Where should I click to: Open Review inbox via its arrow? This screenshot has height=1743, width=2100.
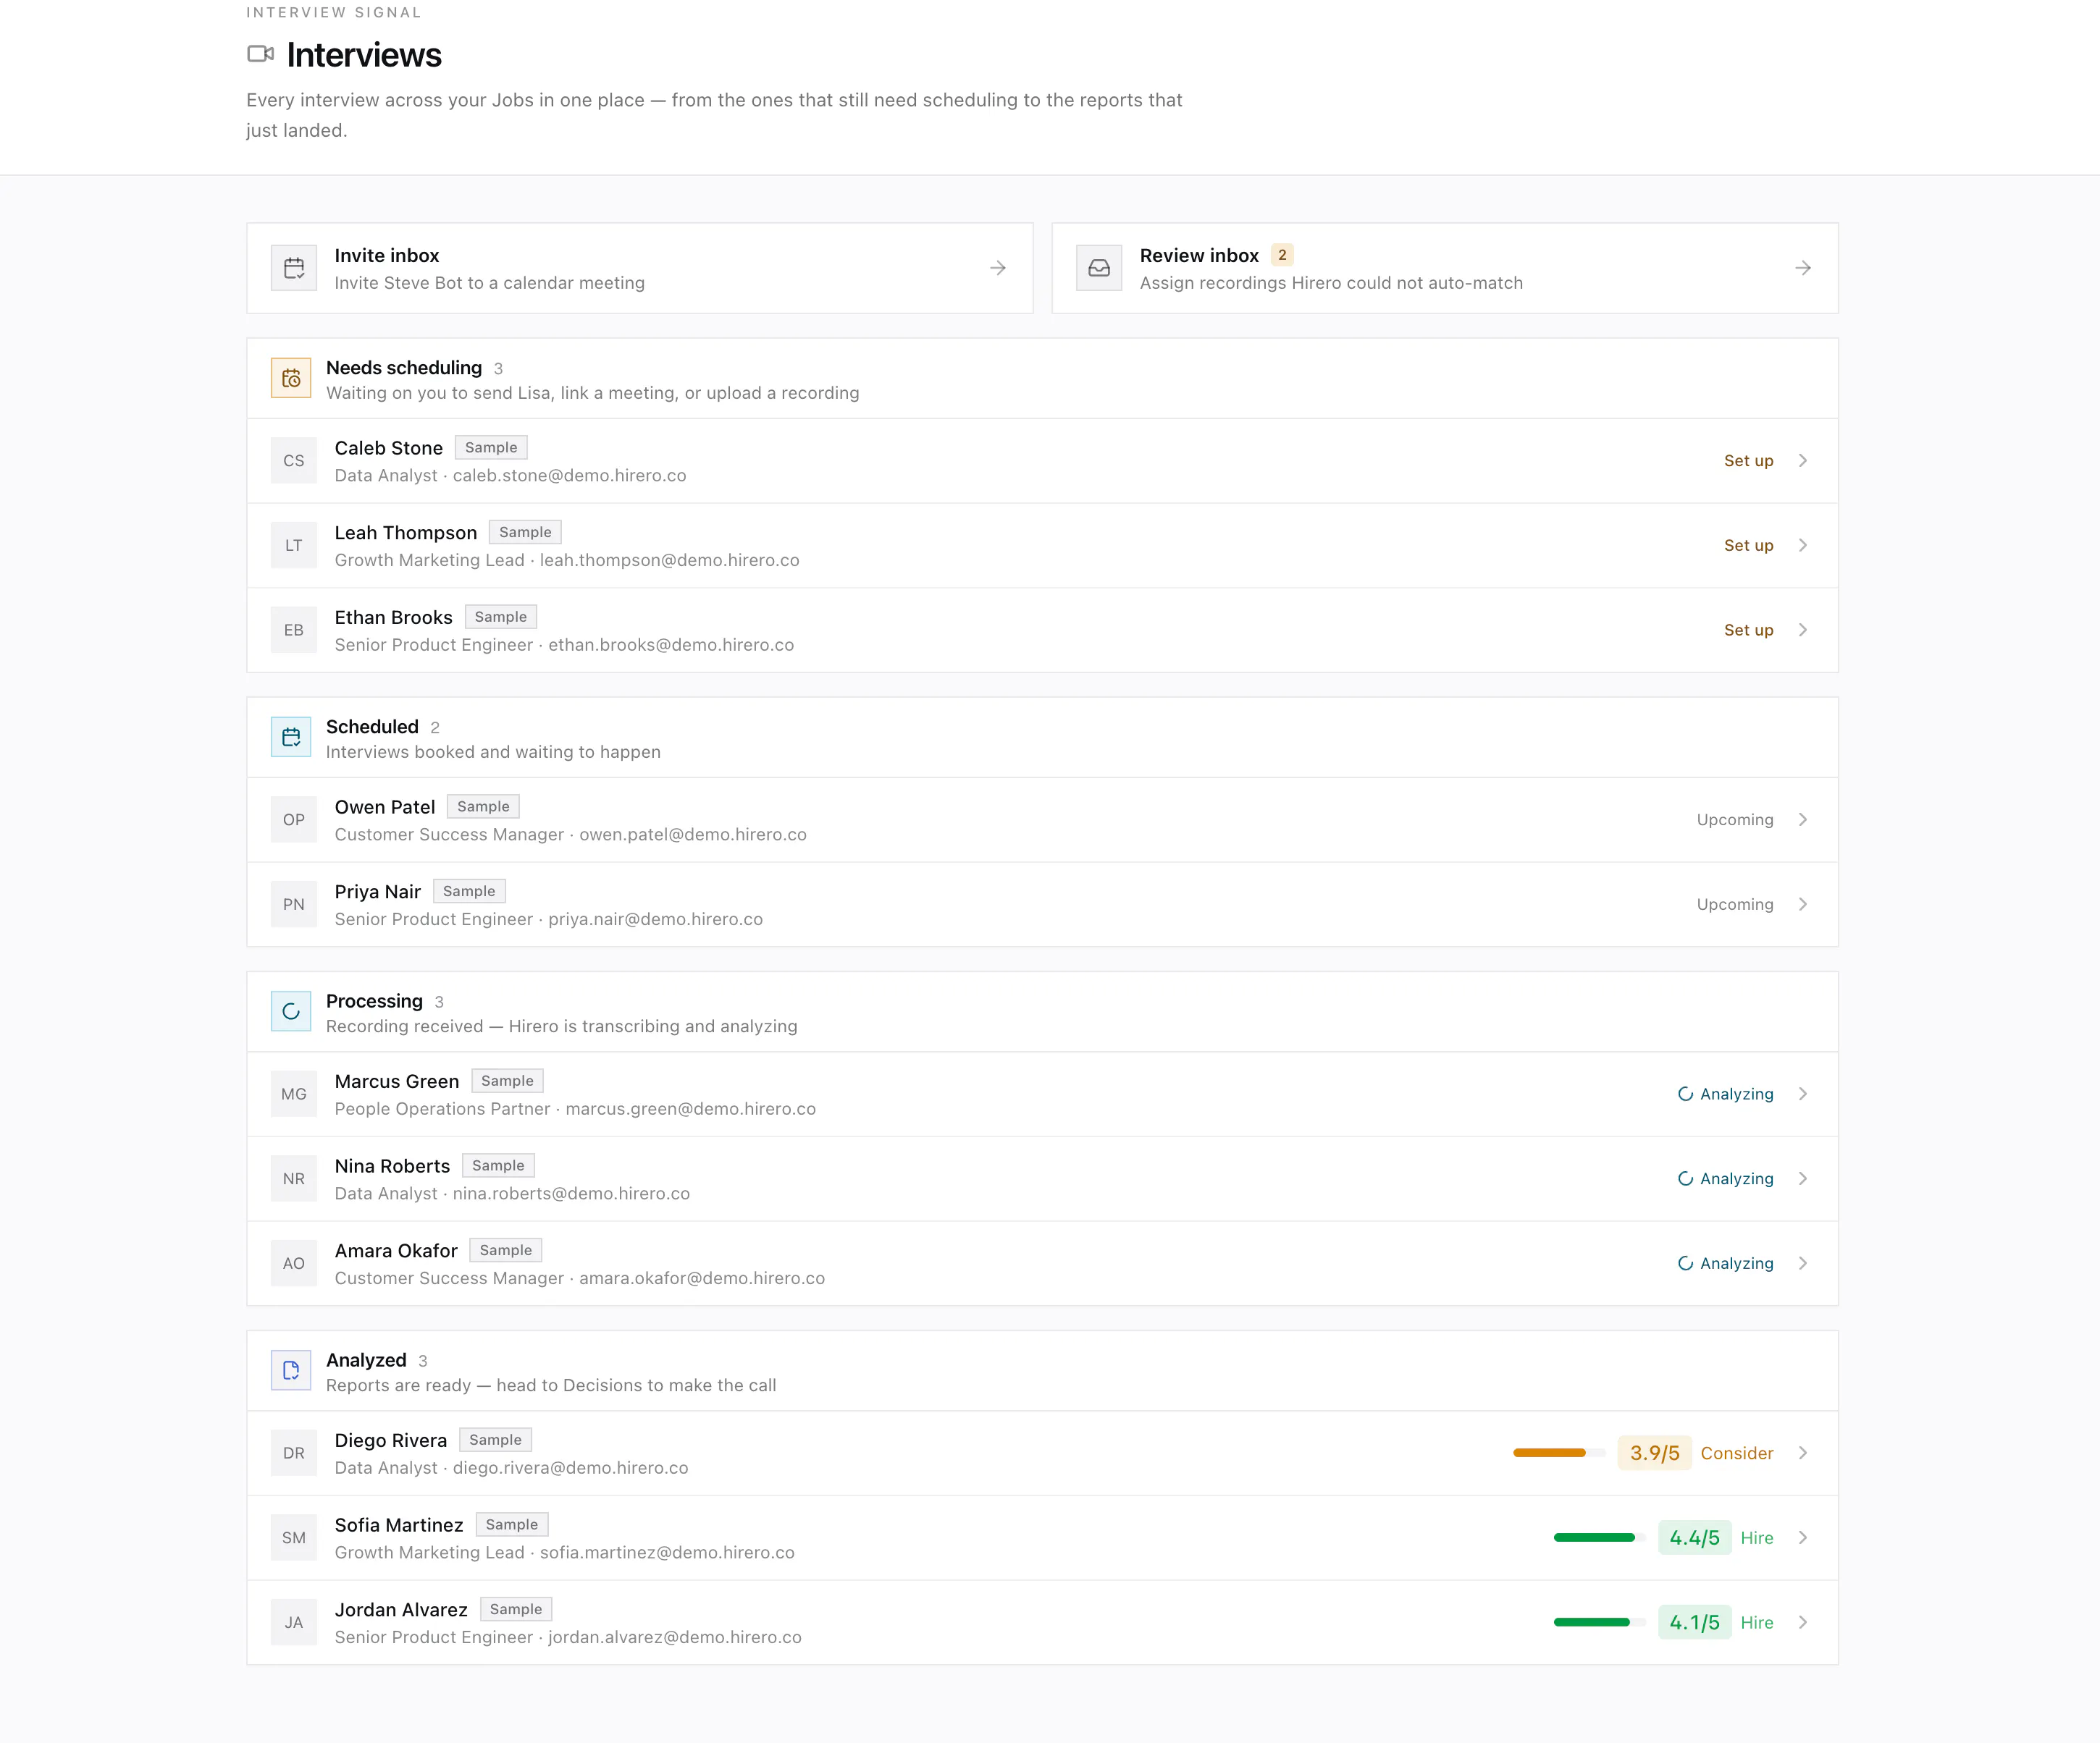(1803, 268)
